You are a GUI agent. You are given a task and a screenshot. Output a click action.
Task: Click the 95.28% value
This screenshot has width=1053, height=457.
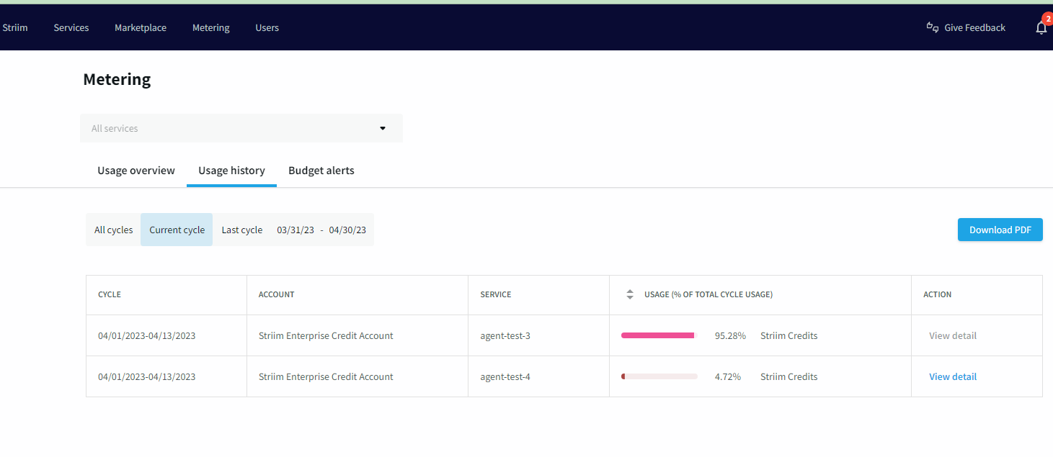[730, 335]
